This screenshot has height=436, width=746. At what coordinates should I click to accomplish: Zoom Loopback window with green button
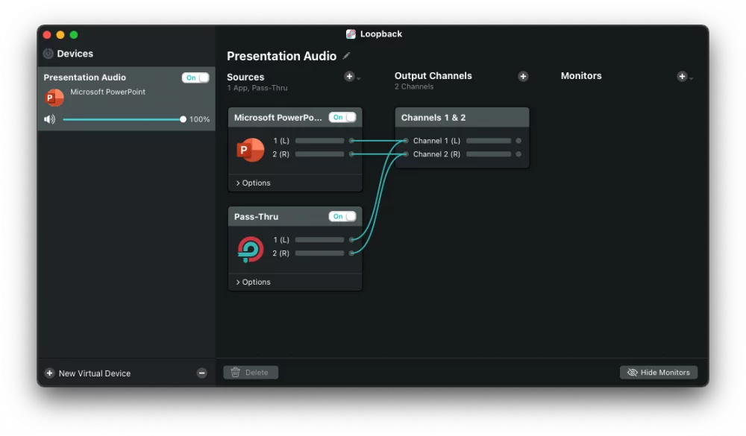[74, 35]
